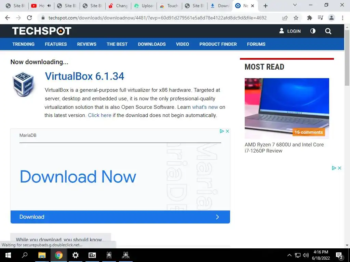Open the FEATURES menu

click(56, 44)
